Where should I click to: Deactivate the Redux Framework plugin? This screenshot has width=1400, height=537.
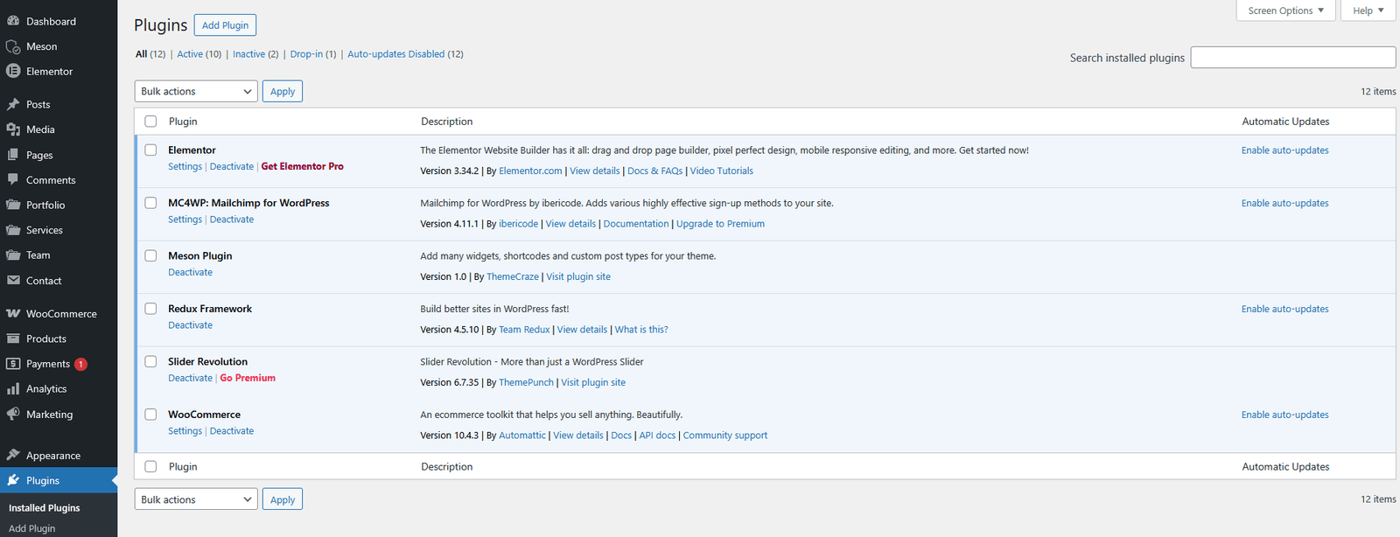coord(190,325)
